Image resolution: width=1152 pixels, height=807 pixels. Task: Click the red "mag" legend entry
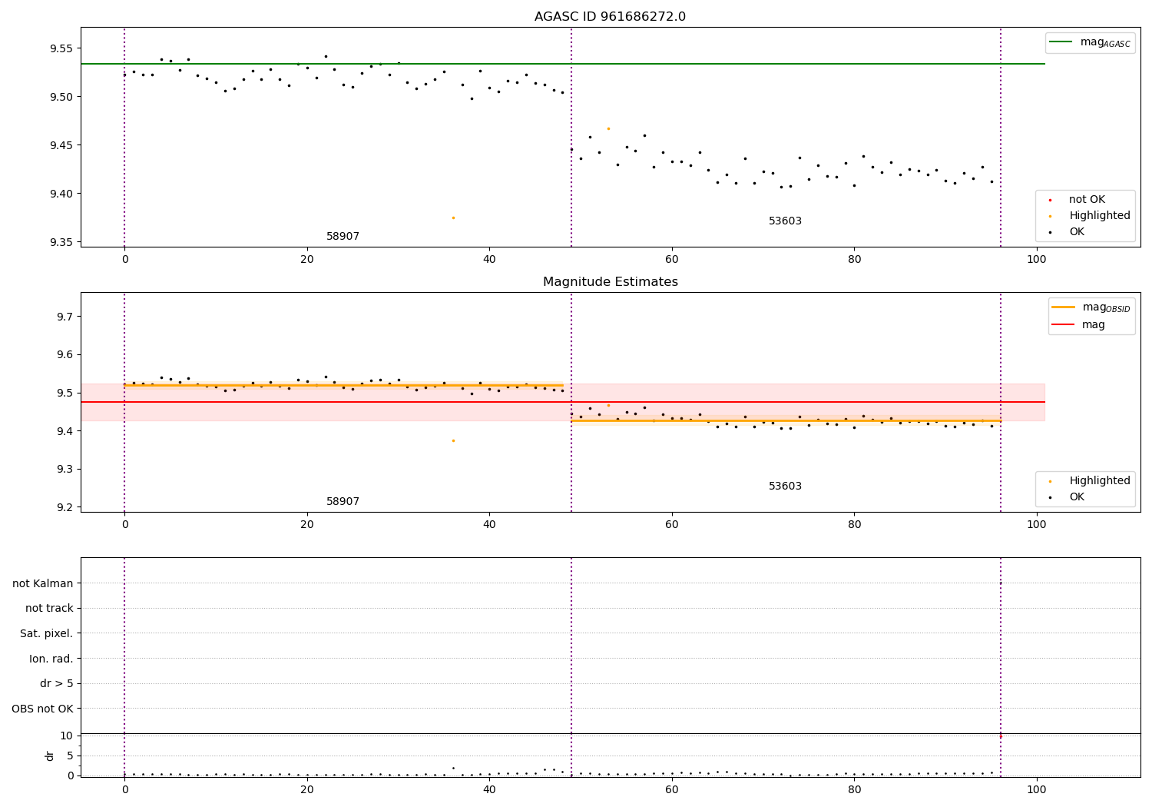(x=1078, y=325)
